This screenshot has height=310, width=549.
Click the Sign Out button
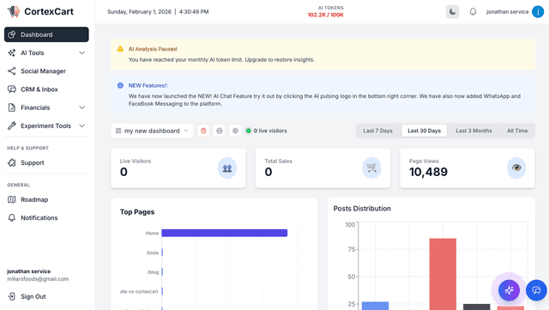[46, 296]
